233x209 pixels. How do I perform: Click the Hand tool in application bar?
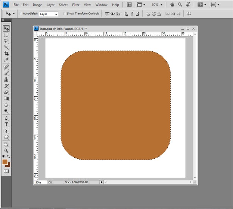pos(172,4)
